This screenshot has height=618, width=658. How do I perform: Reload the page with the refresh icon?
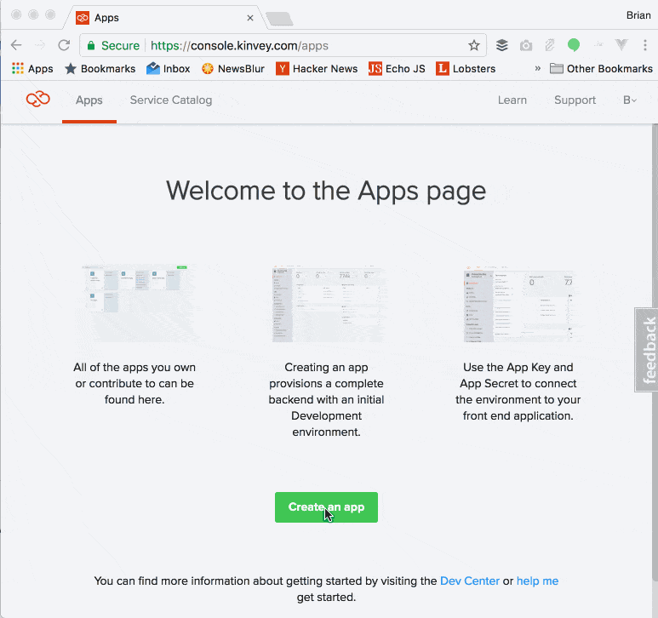64,45
